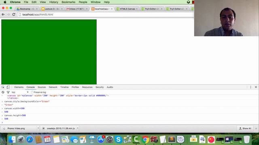
Task: Open the Timeline tab
Action: [64, 87]
